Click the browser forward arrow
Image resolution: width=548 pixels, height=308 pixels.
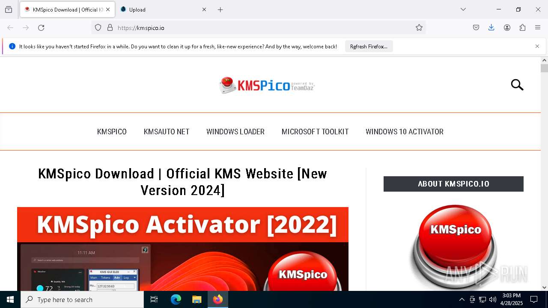click(x=26, y=27)
